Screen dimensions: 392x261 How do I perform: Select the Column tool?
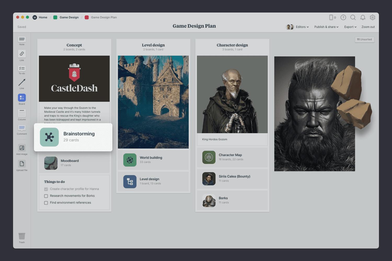tap(22, 114)
